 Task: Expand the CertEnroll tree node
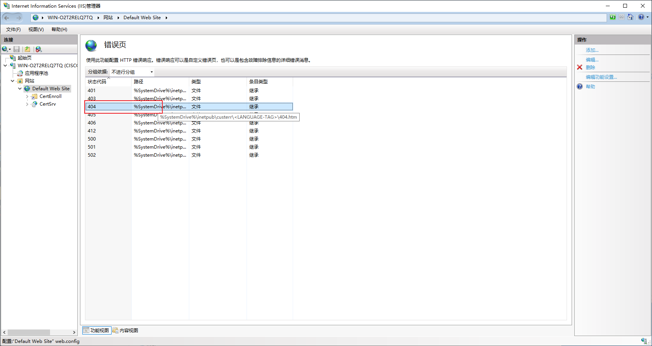[27, 96]
